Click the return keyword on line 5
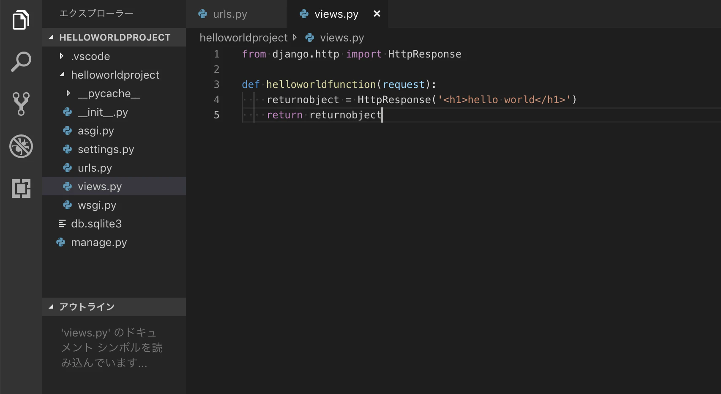Viewport: 721px width, 394px height. click(x=284, y=115)
